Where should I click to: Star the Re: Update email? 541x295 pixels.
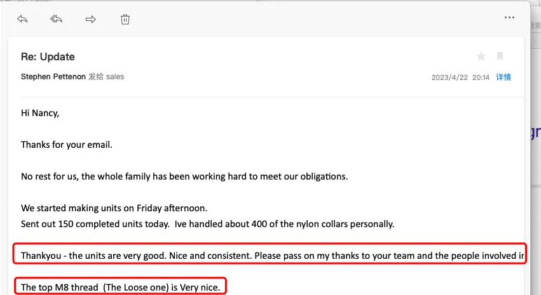[481, 56]
